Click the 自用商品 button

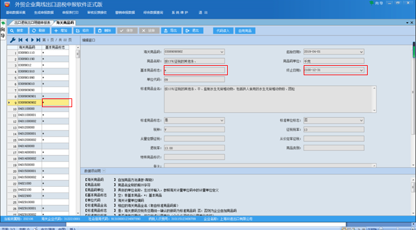(x=245, y=31)
